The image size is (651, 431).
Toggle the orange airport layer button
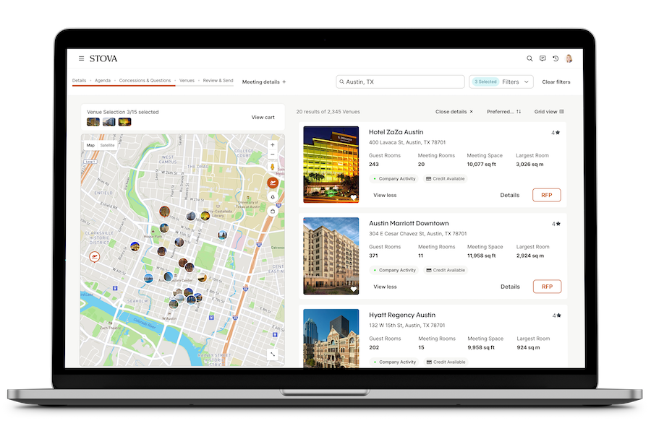[273, 183]
